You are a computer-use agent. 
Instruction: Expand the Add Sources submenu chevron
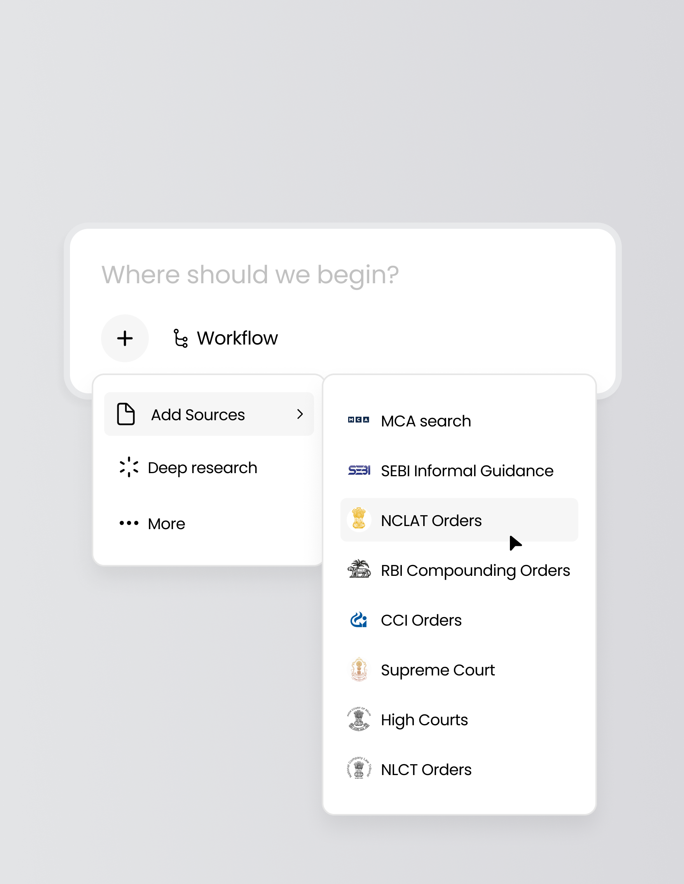(300, 414)
